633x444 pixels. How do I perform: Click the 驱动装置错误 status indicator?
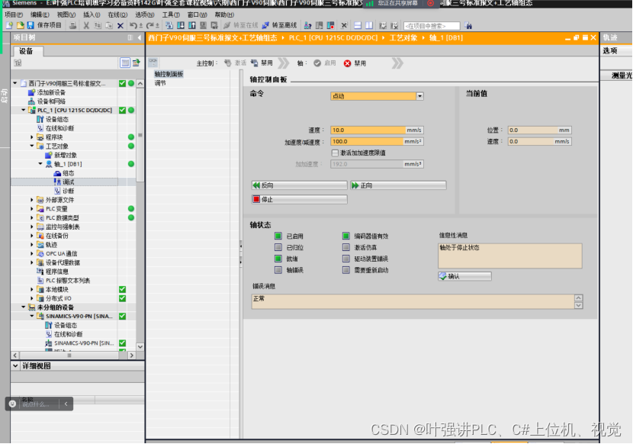pos(346,259)
